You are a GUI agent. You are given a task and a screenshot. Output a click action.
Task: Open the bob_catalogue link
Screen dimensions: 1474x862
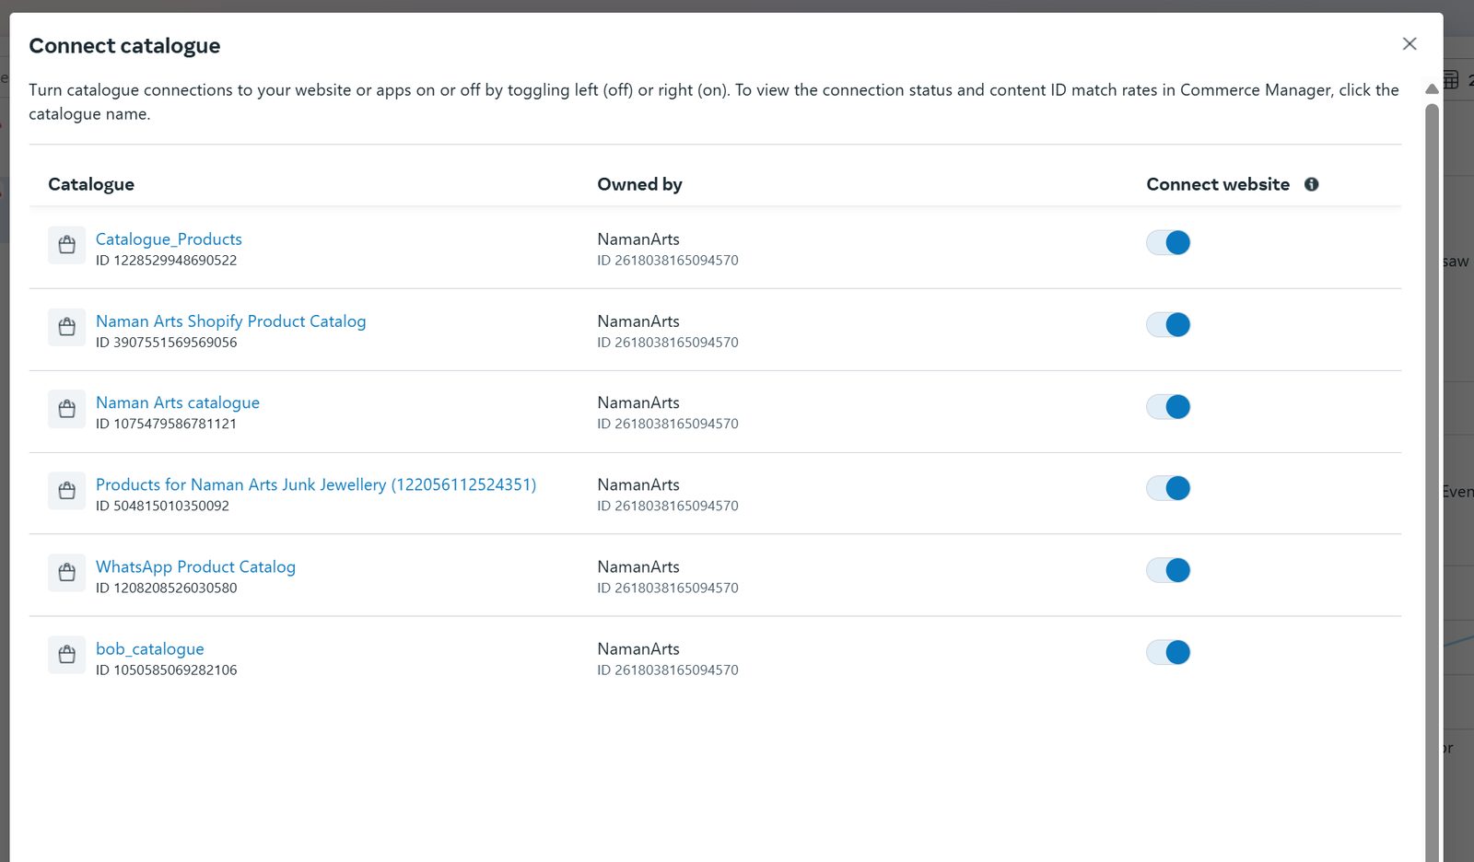[x=150, y=649]
